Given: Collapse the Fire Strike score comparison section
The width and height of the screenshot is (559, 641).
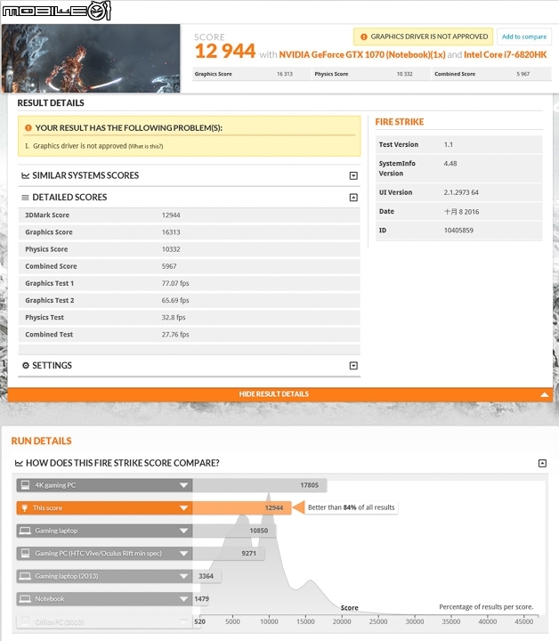Looking at the screenshot, I should (542, 463).
